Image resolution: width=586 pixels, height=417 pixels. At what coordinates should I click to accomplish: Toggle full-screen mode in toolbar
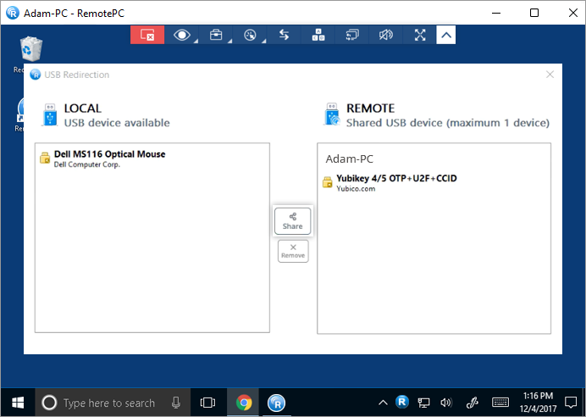pyautogui.click(x=420, y=35)
